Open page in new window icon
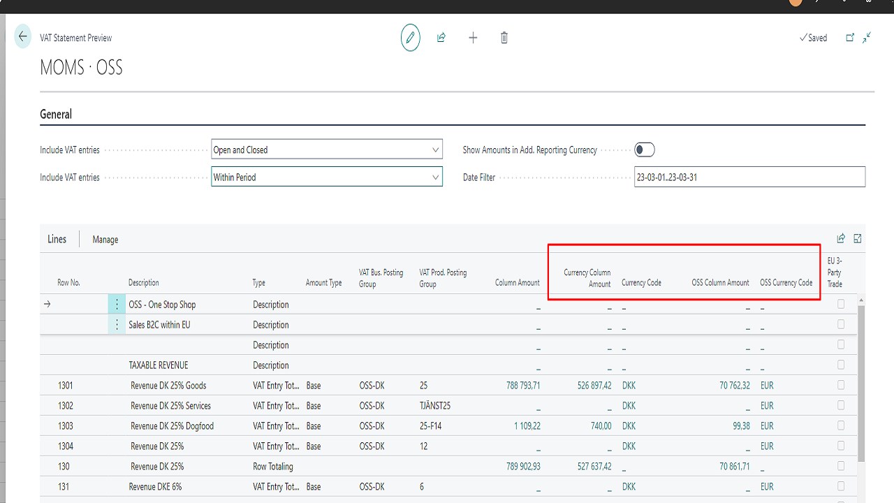 click(x=850, y=38)
